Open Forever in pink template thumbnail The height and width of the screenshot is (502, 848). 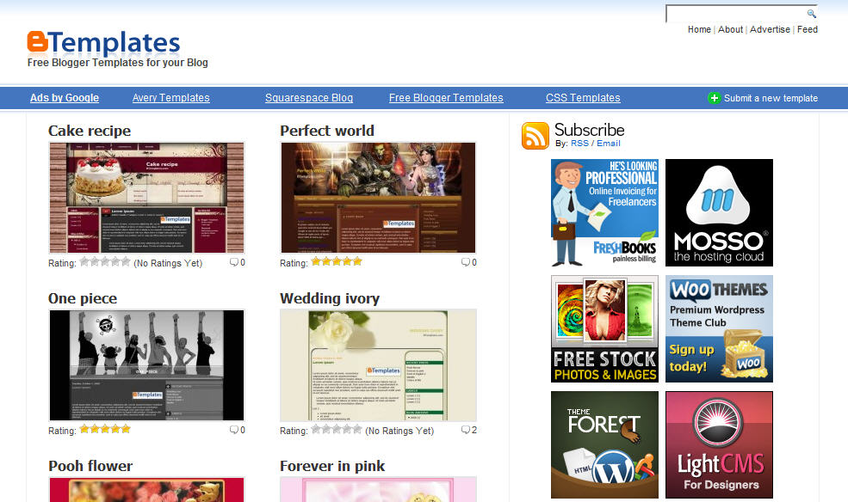tap(379, 490)
